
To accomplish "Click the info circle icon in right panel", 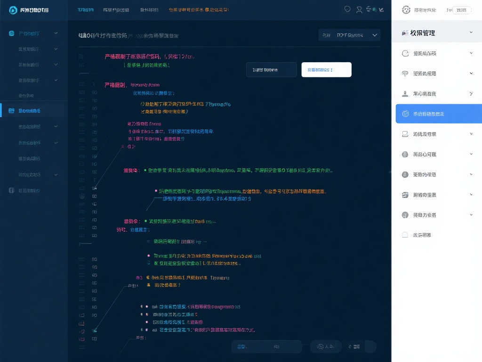I will (405, 174).
